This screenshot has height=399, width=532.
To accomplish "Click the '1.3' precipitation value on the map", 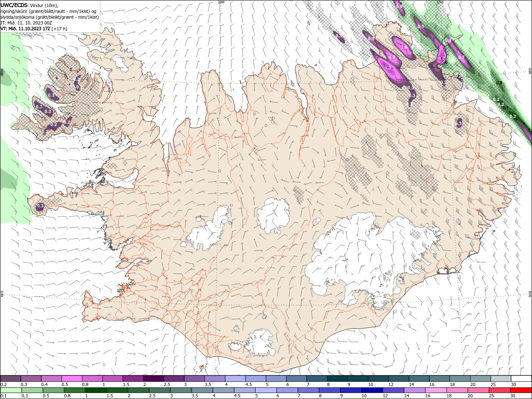I will tap(388, 68).
